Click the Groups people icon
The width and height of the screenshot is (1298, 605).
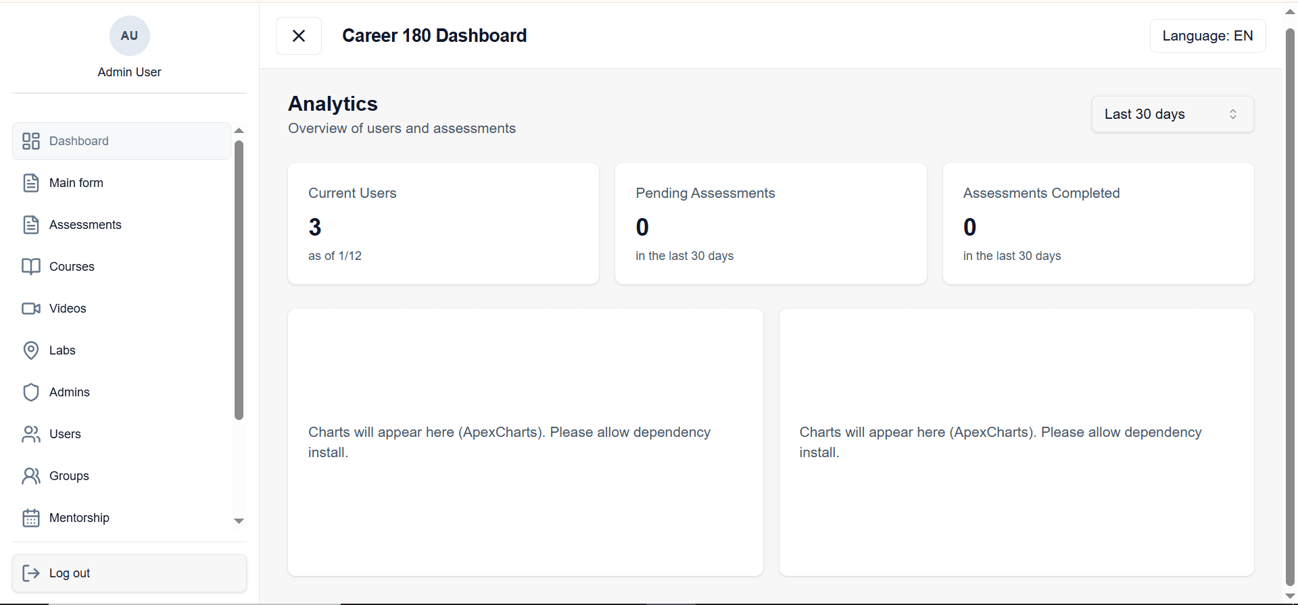coord(31,476)
